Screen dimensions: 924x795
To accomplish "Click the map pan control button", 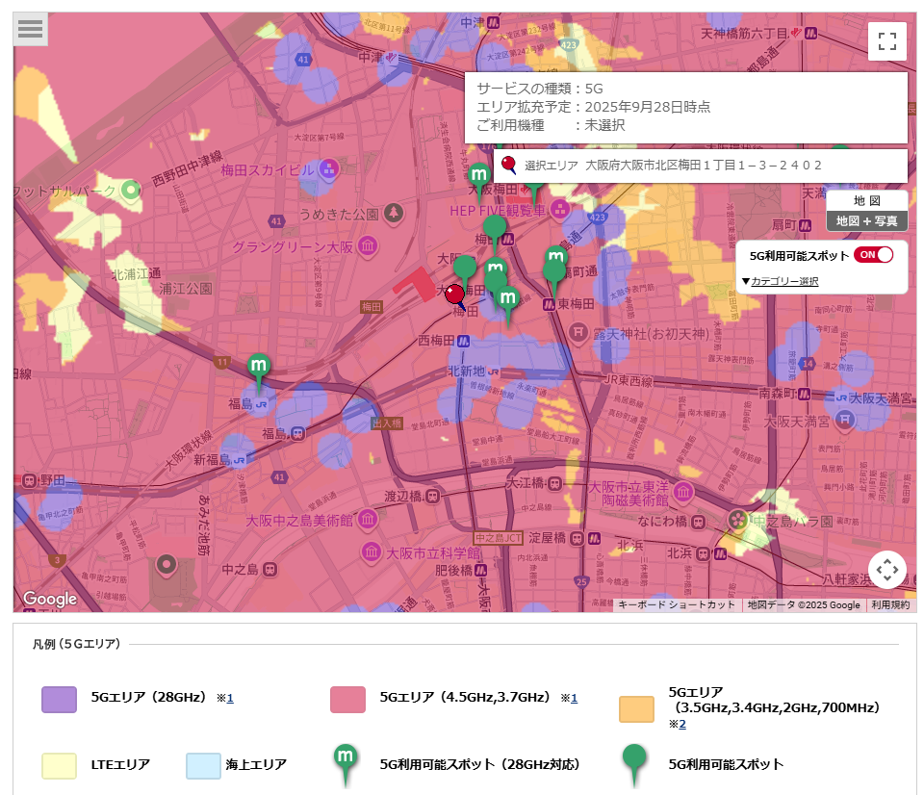I will click(x=886, y=570).
